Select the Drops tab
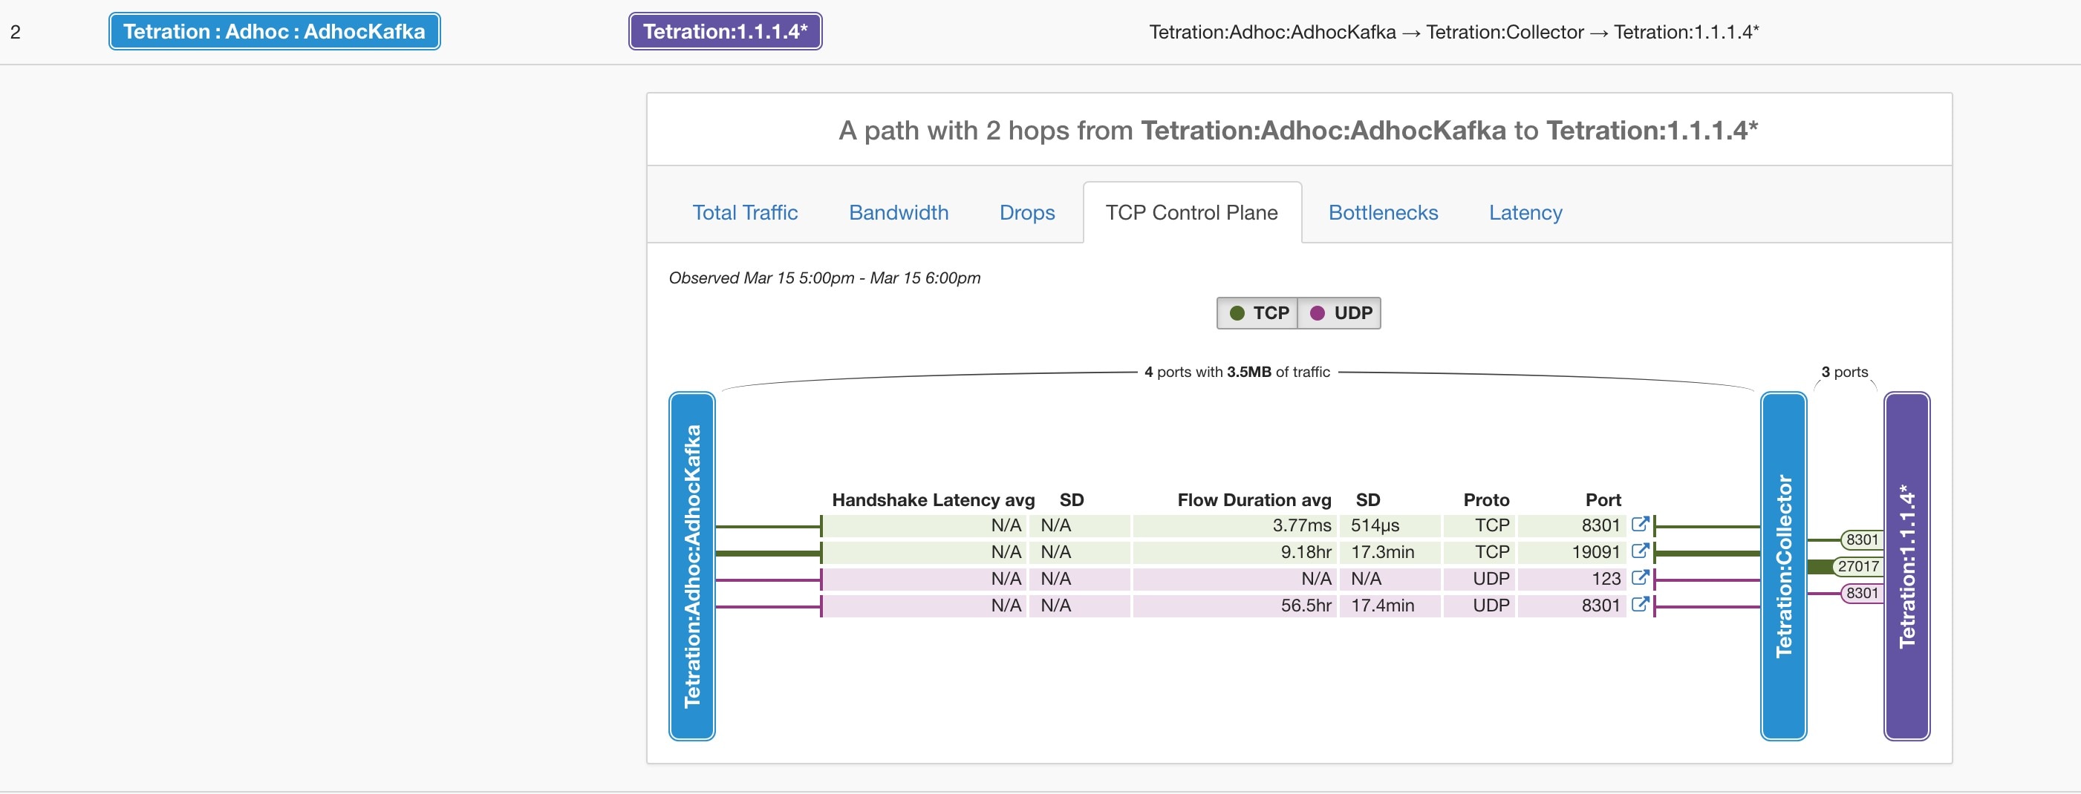 point(1027,212)
